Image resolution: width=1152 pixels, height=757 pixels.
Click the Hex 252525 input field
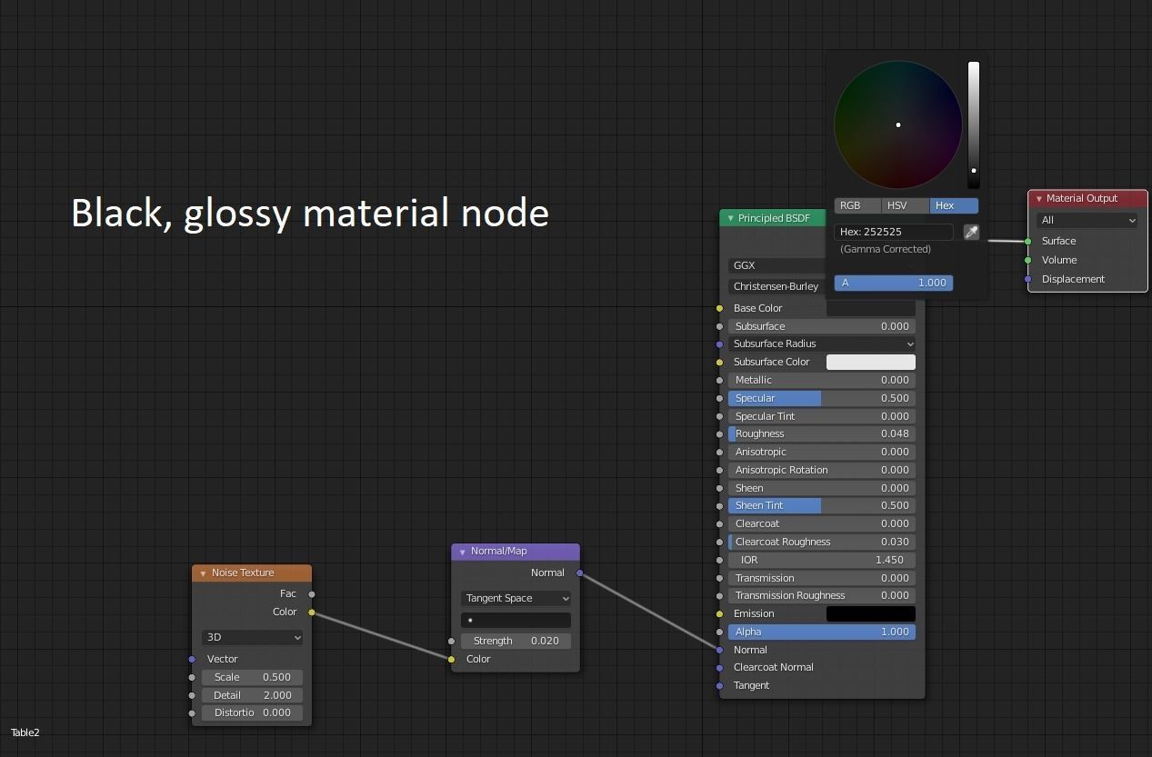[894, 232]
